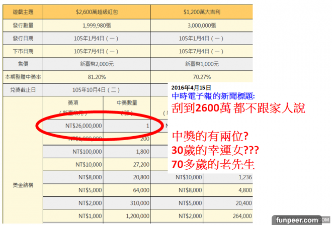Select the 81.20% winning rate cell
This screenshot has height=225, width=332.
point(96,77)
